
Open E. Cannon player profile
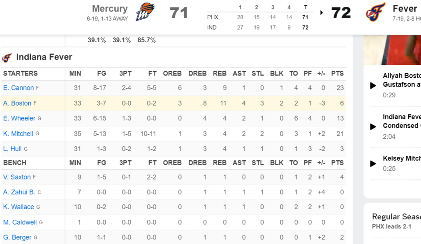pyautogui.click(x=19, y=88)
